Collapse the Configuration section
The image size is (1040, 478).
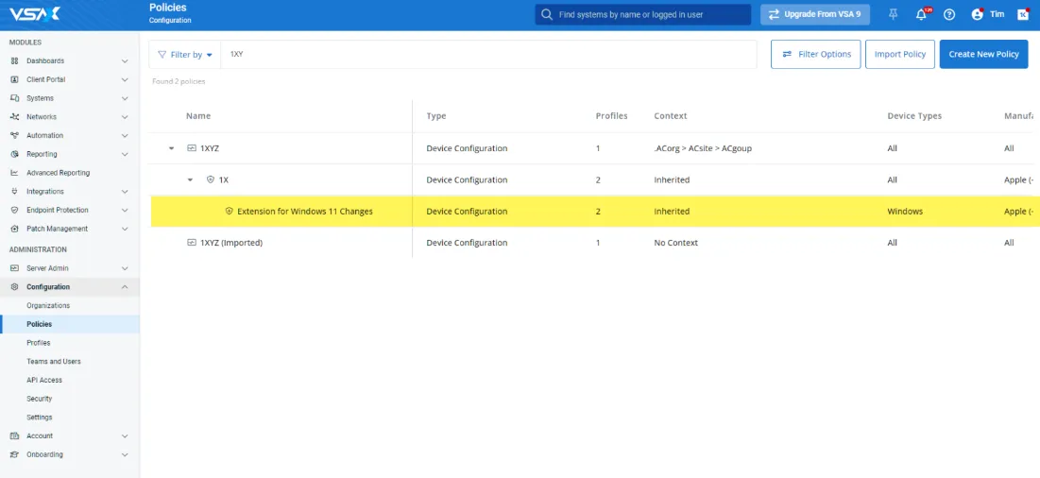125,287
